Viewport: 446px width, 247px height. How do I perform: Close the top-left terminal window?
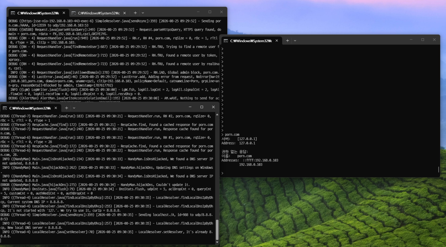point(221,12)
